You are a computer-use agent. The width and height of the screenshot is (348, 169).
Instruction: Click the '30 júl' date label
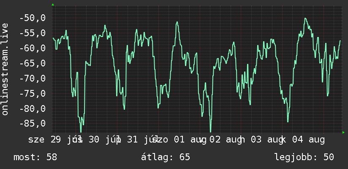(105, 140)
